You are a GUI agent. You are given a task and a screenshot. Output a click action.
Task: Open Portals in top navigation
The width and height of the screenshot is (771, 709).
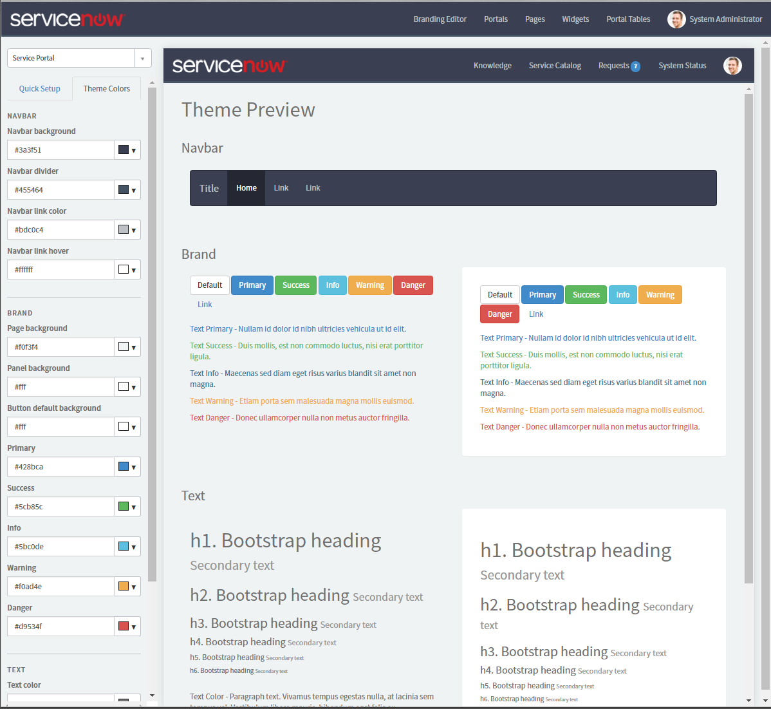click(x=496, y=19)
